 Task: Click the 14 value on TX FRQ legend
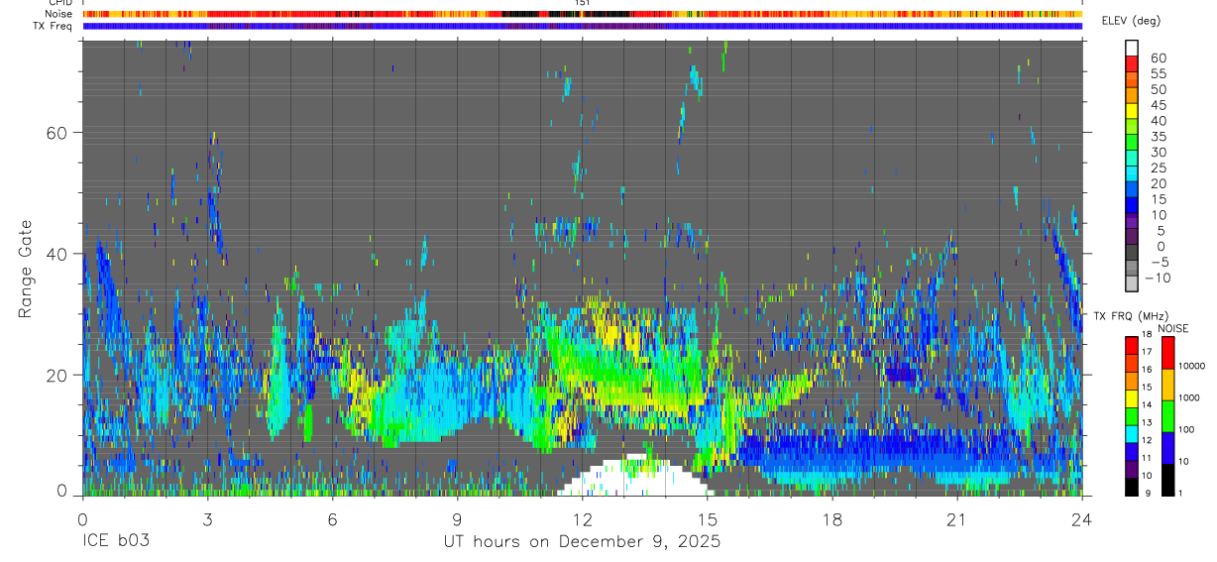coord(1148,406)
